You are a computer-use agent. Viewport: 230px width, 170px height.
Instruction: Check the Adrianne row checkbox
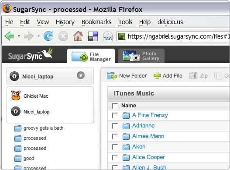(x=115, y=126)
